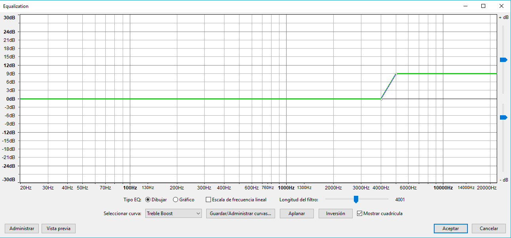Image resolution: width=511 pixels, height=238 pixels.
Task: Click the 1000Hz frequency label
Action: click(x=286, y=188)
